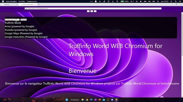Image resolution: width=183 pixels, height=102 pixels.
Task: Click the battery 100% indicator
Action: coord(125,1)
